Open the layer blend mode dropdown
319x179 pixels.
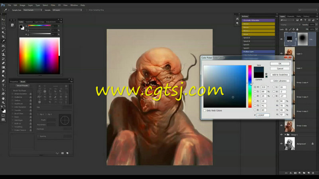[x=290, y=25]
